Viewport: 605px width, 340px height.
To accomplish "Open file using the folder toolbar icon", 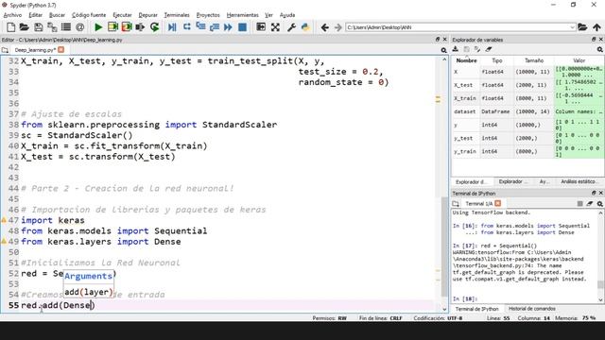I will coord(25,27).
